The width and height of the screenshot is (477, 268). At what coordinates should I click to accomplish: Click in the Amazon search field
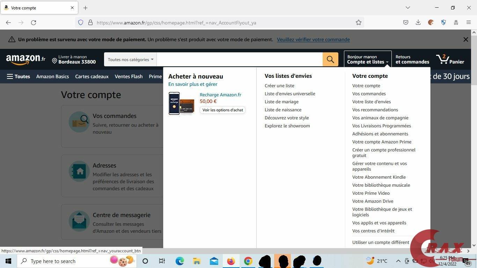[x=240, y=59]
